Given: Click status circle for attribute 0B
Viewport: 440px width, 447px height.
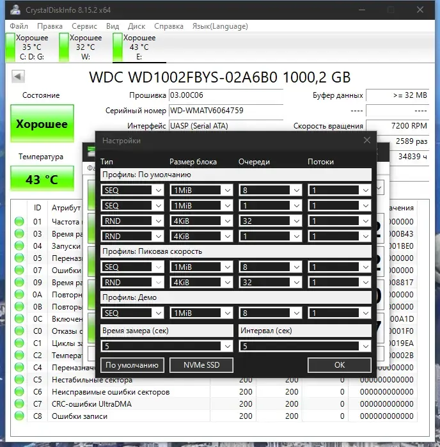Looking at the screenshot, I should pyautogui.click(x=19, y=306).
